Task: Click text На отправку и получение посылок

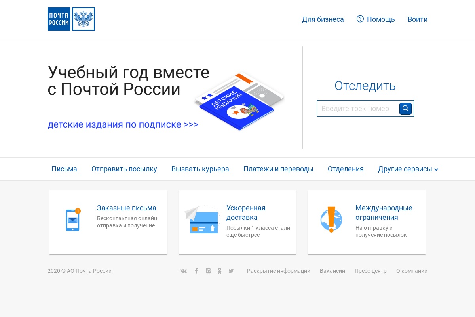Action: 381,231
